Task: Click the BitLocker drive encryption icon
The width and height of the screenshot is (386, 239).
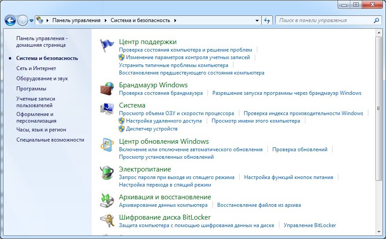Action: point(107,220)
